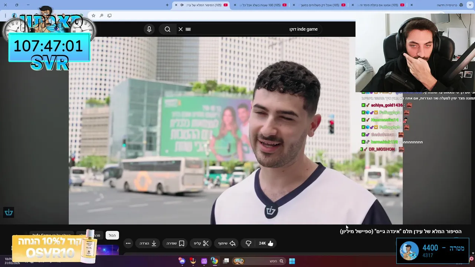Click the zoom magnifier icon in address bar

(x=101, y=16)
